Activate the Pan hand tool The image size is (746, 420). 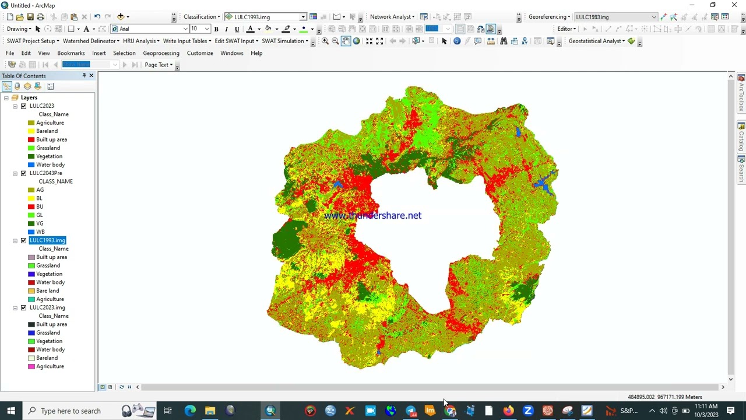(346, 41)
